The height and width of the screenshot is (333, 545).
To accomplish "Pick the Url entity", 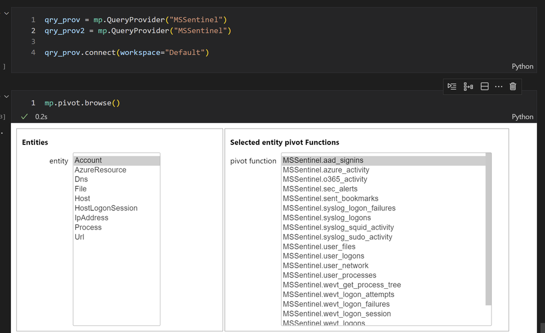I will tap(80, 237).
